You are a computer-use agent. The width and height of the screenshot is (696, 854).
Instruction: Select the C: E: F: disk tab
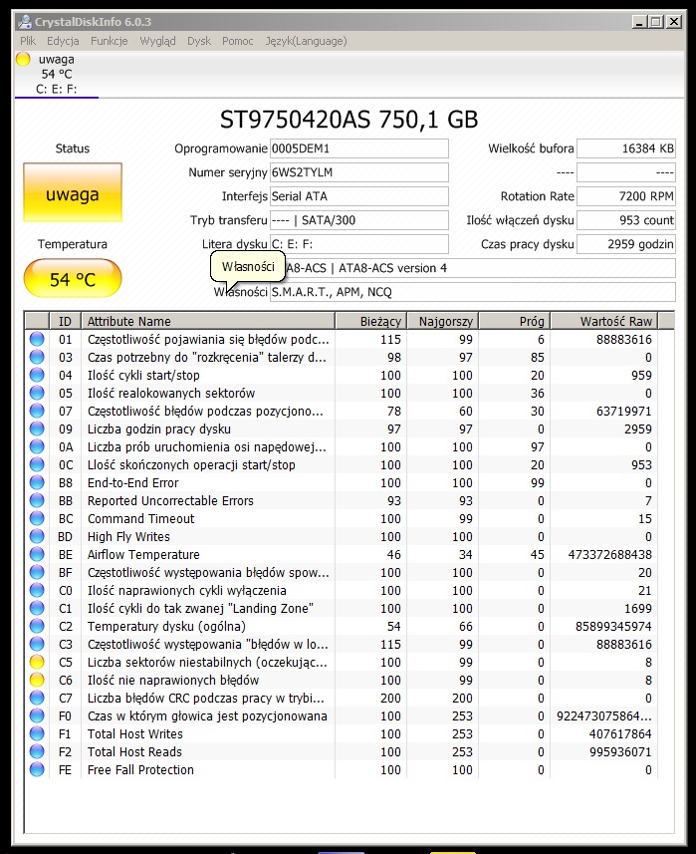(57, 74)
